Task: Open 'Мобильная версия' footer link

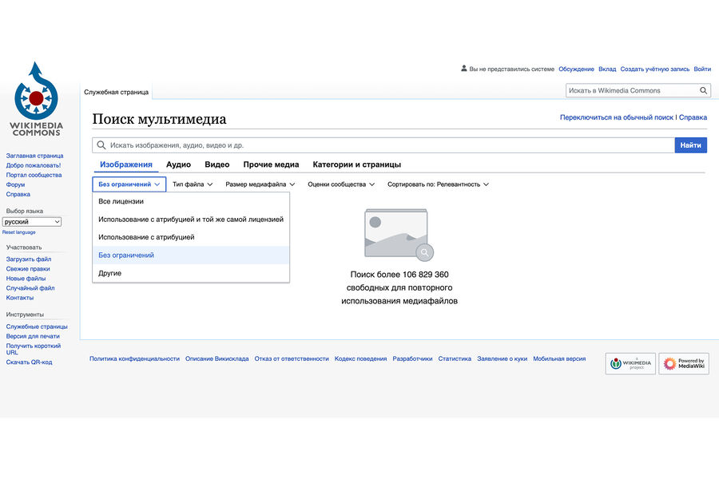Action: point(559,359)
